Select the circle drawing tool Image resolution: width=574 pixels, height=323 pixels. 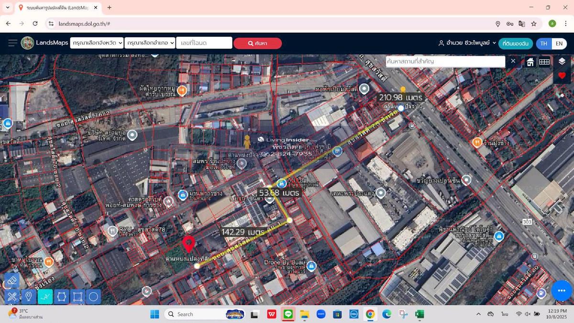94,297
